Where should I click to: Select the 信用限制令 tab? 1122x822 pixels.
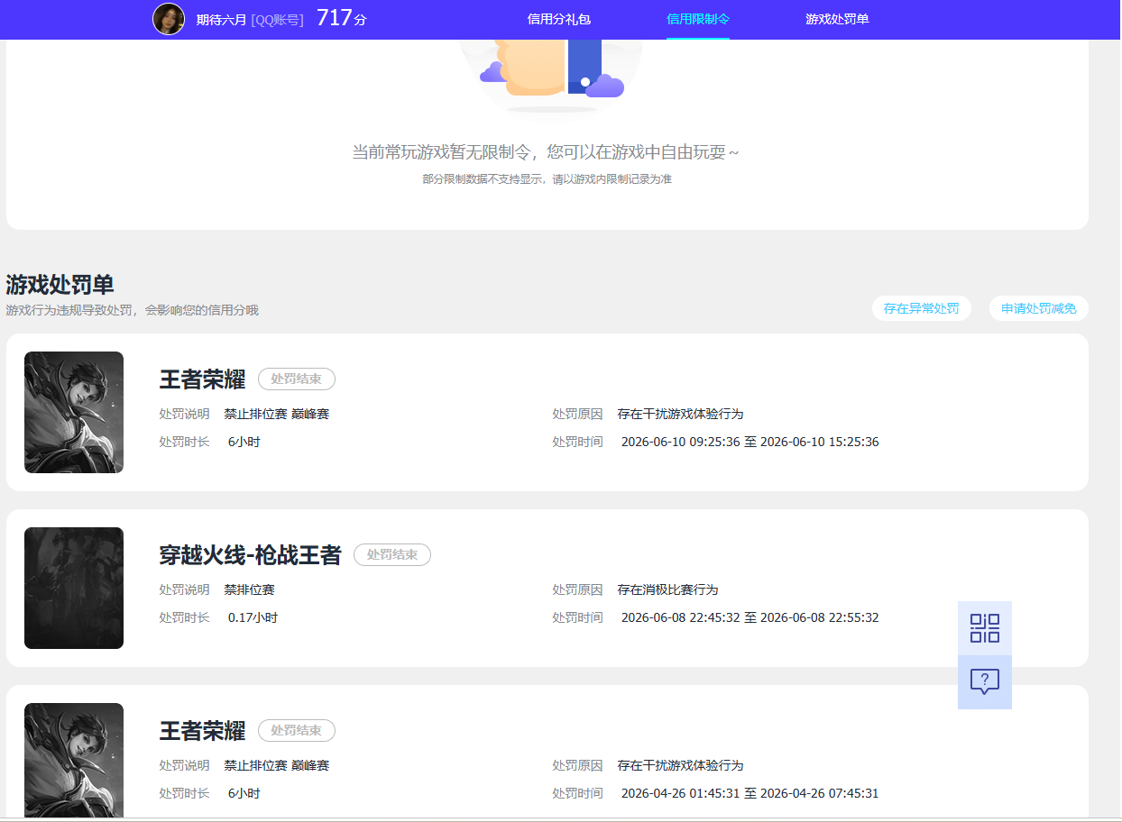coord(698,19)
